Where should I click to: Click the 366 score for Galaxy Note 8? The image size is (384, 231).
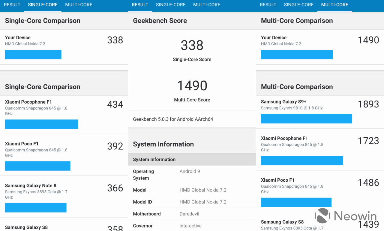(115, 188)
